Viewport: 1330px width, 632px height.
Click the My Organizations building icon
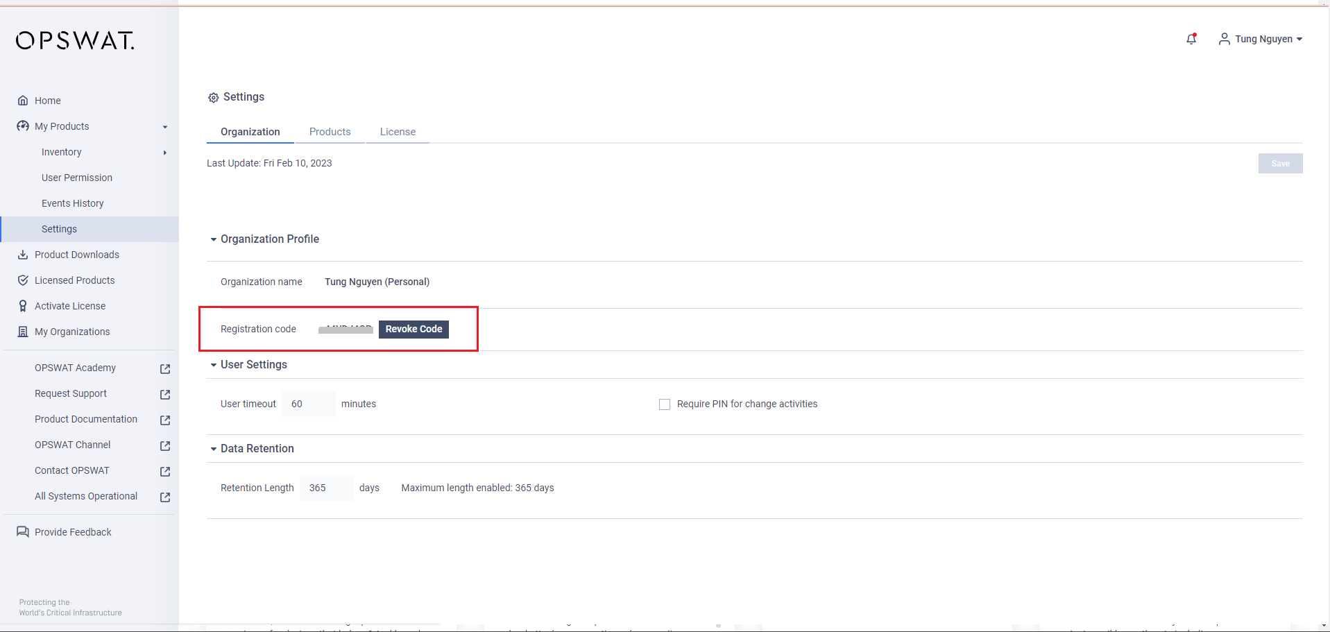pos(23,332)
